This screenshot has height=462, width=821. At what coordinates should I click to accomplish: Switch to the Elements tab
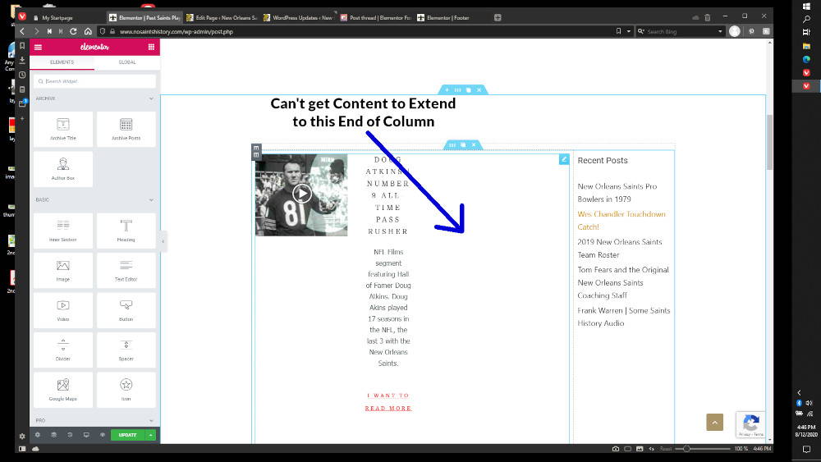62,62
